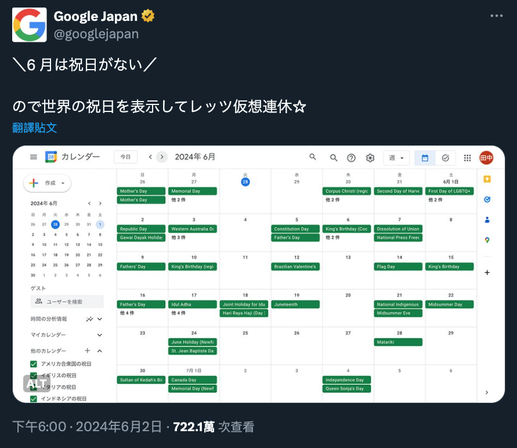Viewport: 517px width, 448px height.
Task: Open Google Maps side panel icon
Action: 487,240
